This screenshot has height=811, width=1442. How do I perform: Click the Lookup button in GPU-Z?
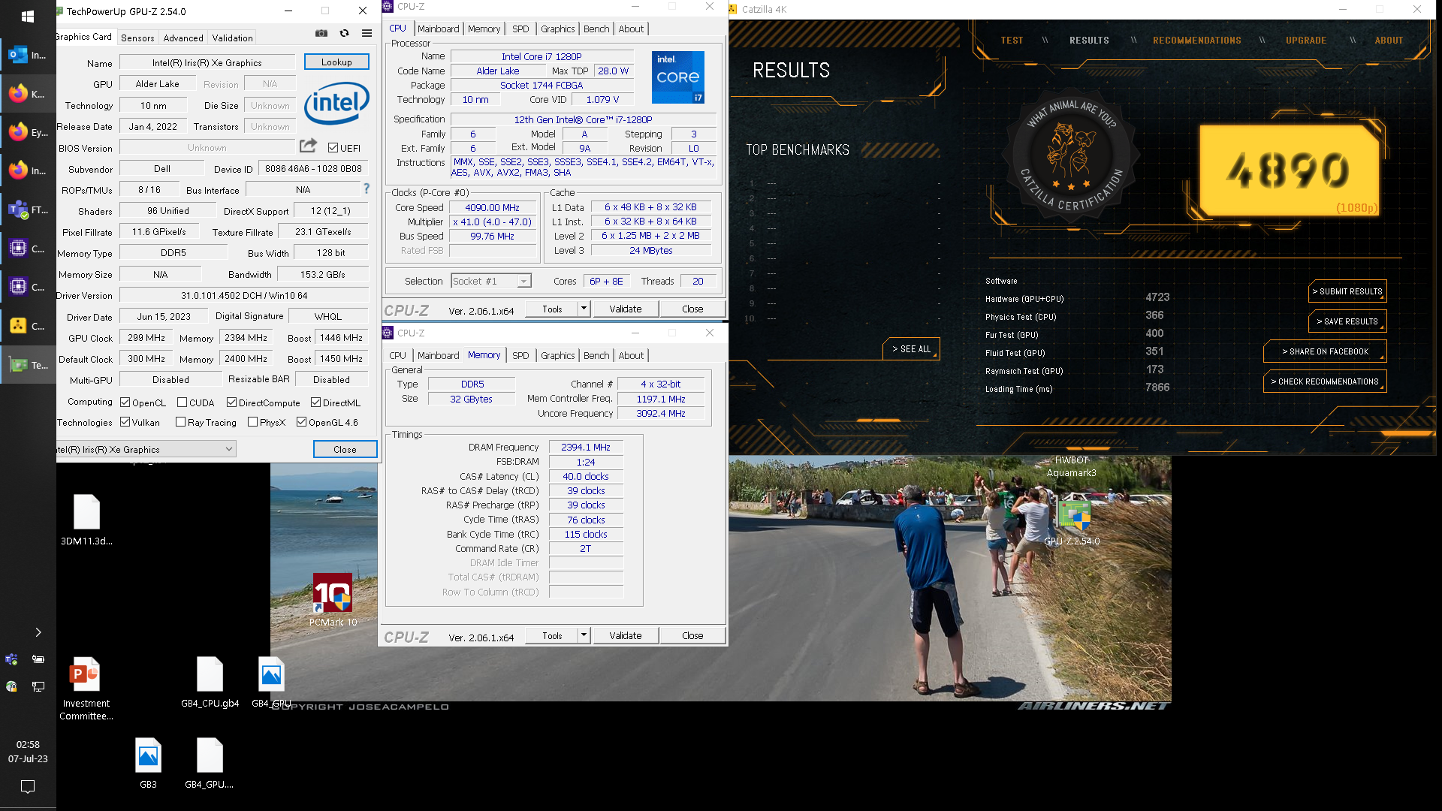[336, 62]
